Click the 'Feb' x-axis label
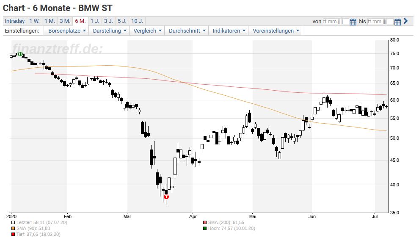This screenshot has height=241, width=419. click(68, 216)
